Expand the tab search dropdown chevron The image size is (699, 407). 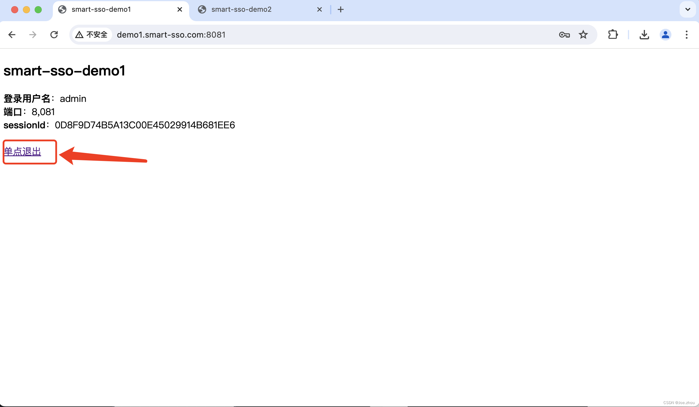(688, 9)
